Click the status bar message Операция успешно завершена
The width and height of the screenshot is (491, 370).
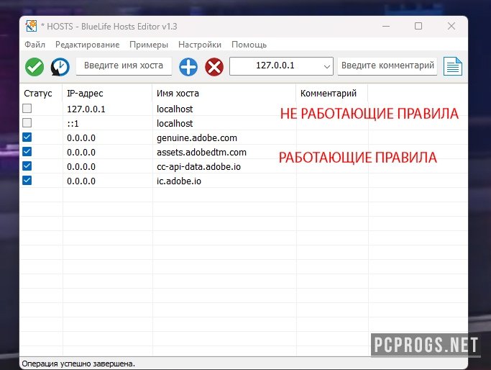(x=78, y=364)
